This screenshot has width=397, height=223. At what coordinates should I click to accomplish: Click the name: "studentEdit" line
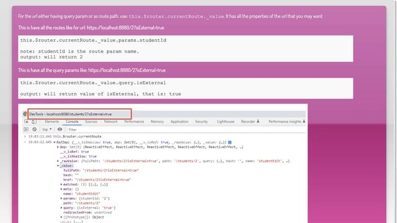coord(81,194)
